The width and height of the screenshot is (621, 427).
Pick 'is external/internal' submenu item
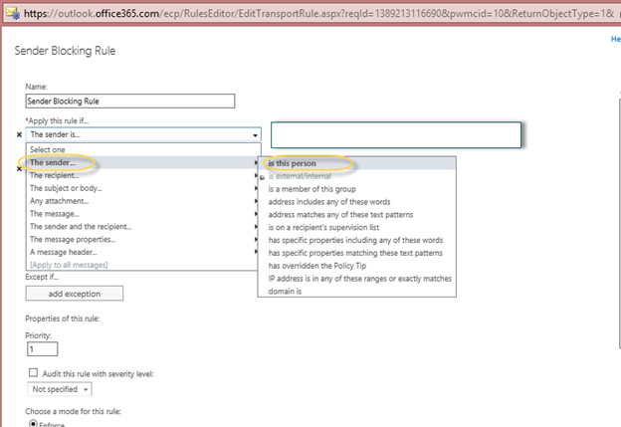click(356, 176)
